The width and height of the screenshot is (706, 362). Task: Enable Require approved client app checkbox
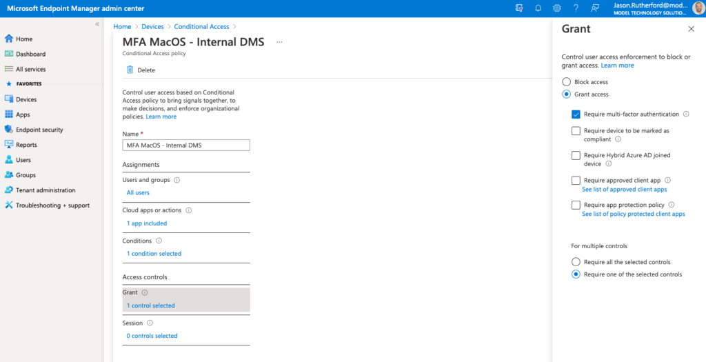pyautogui.click(x=576, y=180)
